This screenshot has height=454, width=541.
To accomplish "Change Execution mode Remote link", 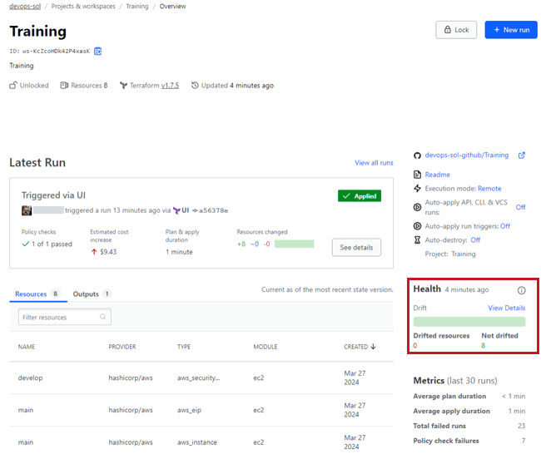I will pos(489,188).
